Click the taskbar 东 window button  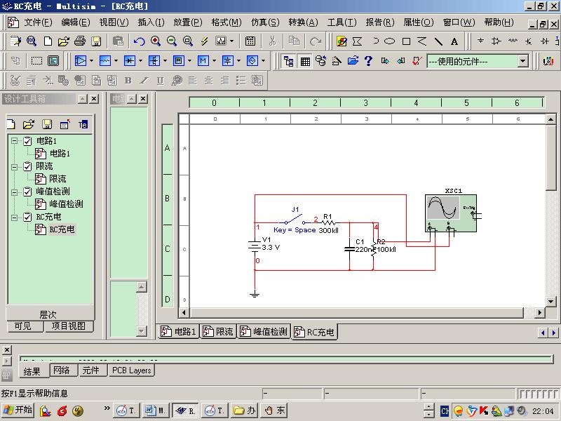(x=274, y=410)
